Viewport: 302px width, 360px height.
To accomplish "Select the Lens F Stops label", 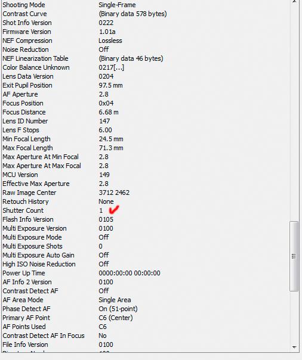I will 21,130.
